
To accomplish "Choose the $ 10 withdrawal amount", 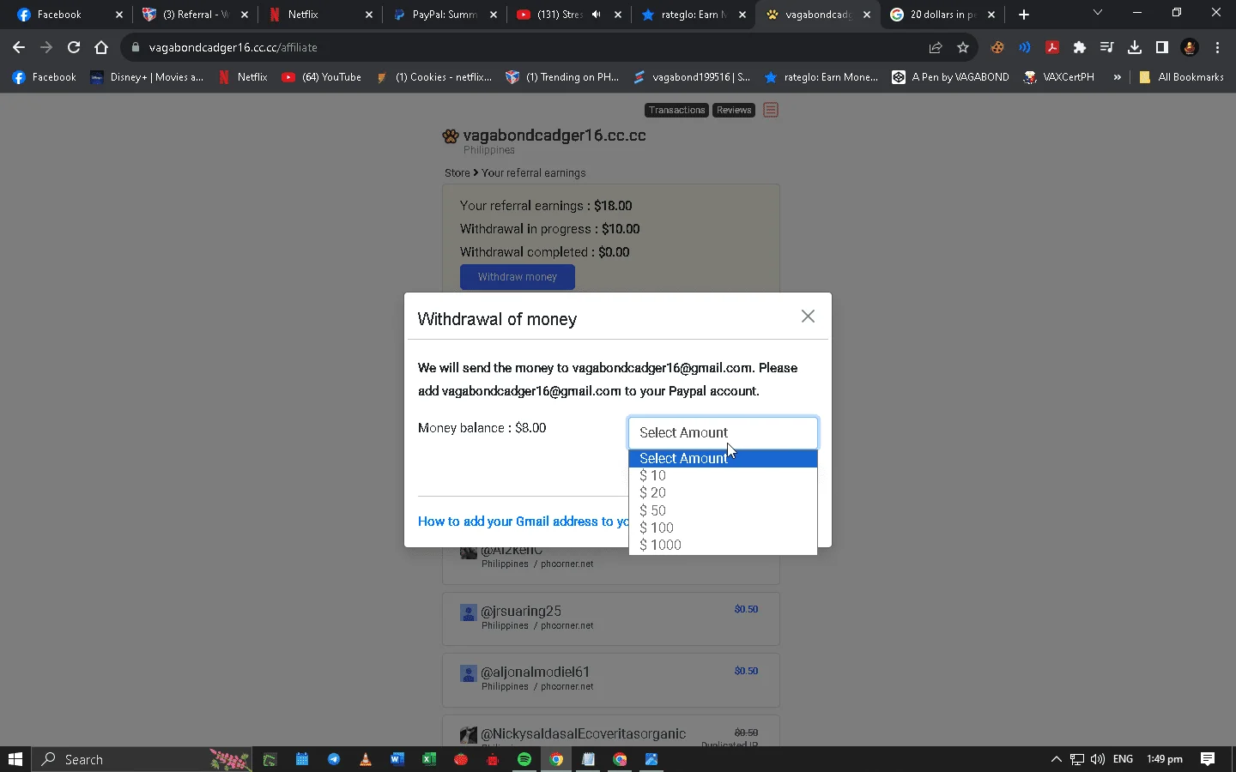I will pyautogui.click(x=723, y=475).
